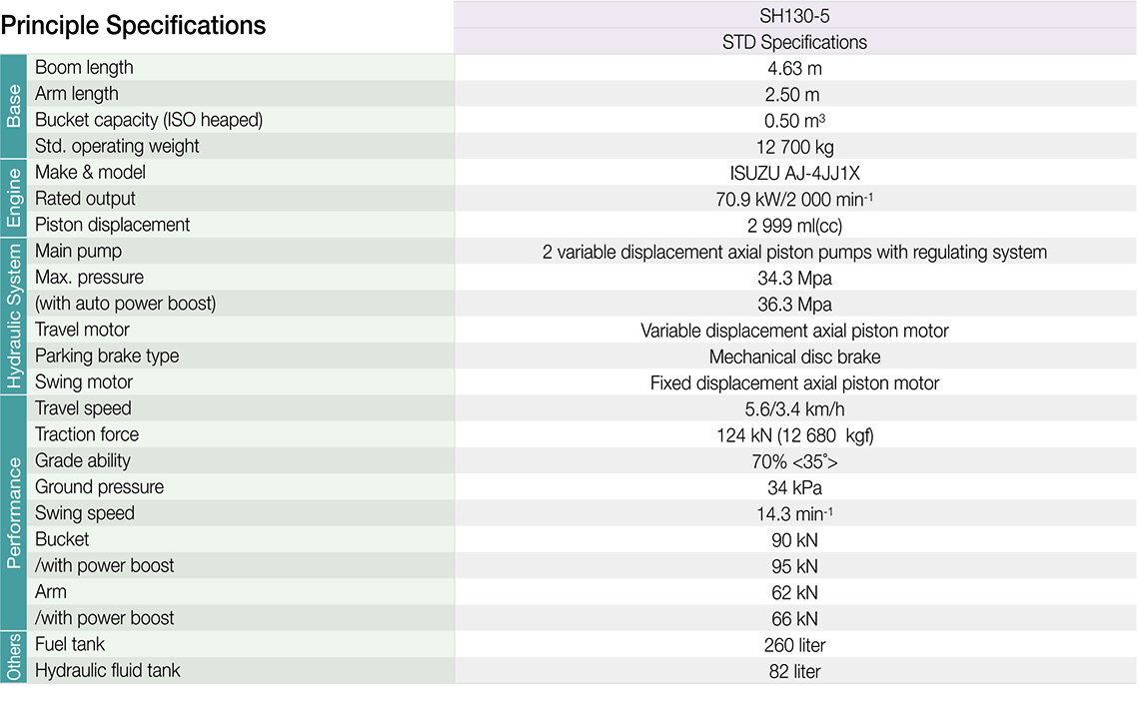Click the Performance side label
This screenshot has height=716, width=1139.
tap(14, 512)
